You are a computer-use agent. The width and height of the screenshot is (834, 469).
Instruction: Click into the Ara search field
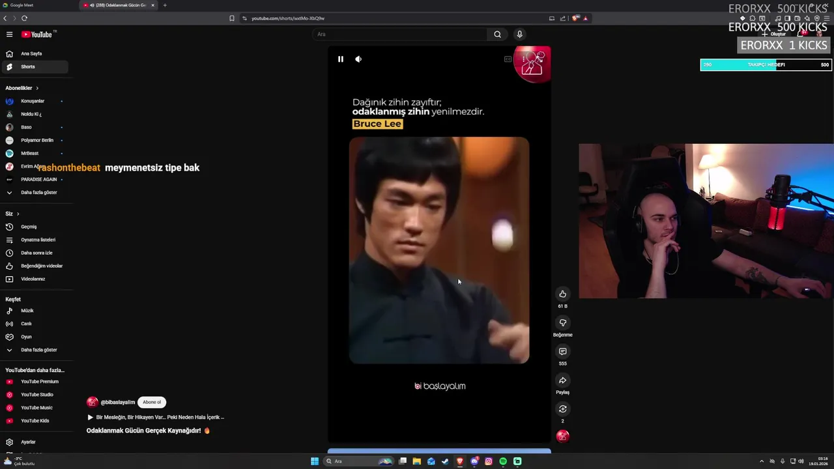tap(399, 35)
